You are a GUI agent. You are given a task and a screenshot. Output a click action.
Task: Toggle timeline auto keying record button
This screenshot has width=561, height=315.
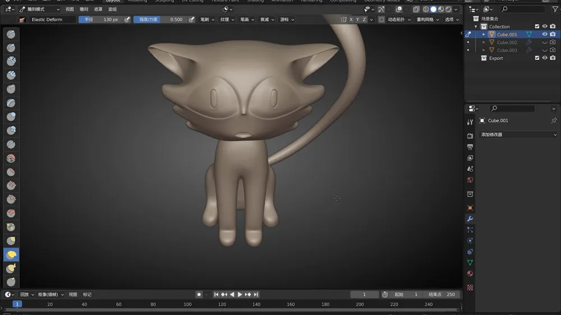point(199,295)
